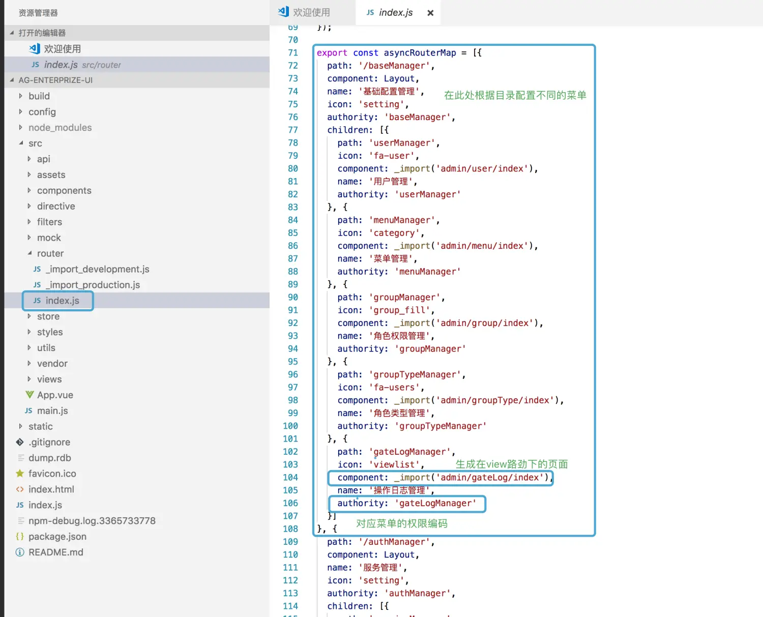Open _import_production.js file

click(x=137, y=285)
